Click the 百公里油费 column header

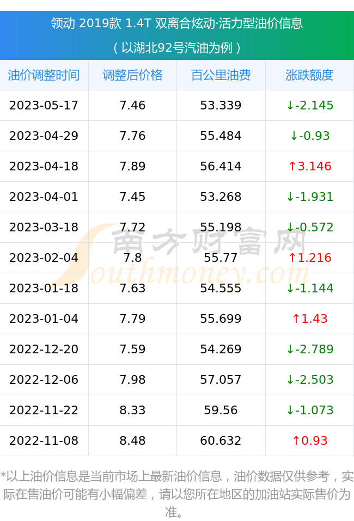point(221,75)
